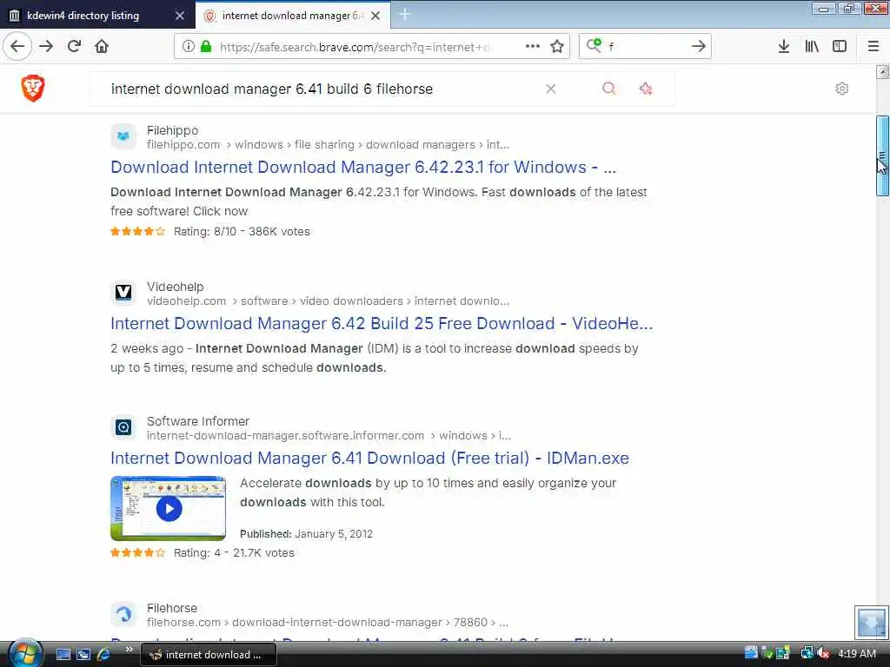The width and height of the screenshot is (890, 667).
Task: Click the Windows Start orb
Action: pos(24,653)
